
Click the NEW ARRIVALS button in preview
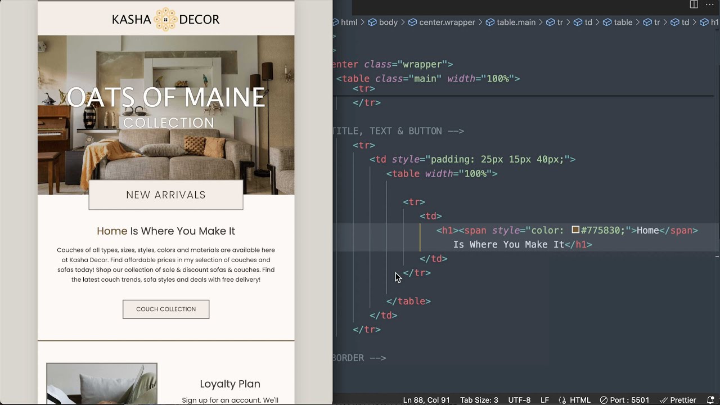[166, 195]
